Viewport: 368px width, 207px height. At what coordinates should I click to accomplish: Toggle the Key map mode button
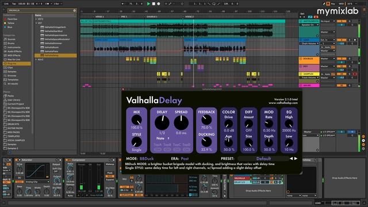coord(333,4)
